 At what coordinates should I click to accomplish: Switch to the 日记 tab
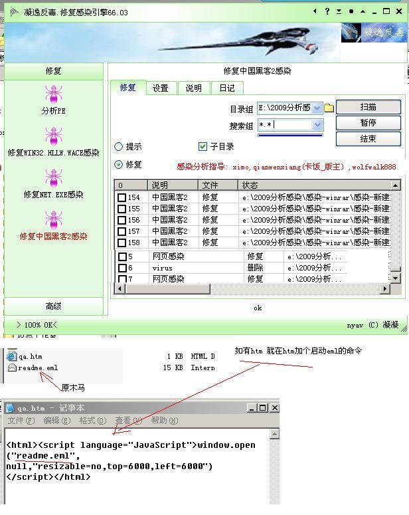pos(227,88)
